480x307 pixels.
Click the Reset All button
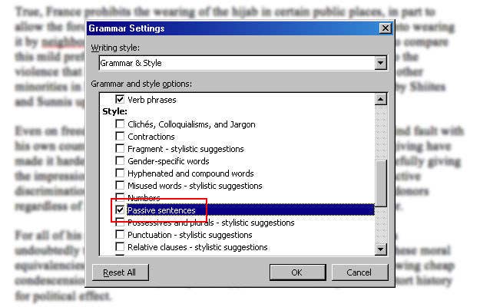(119, 272)
